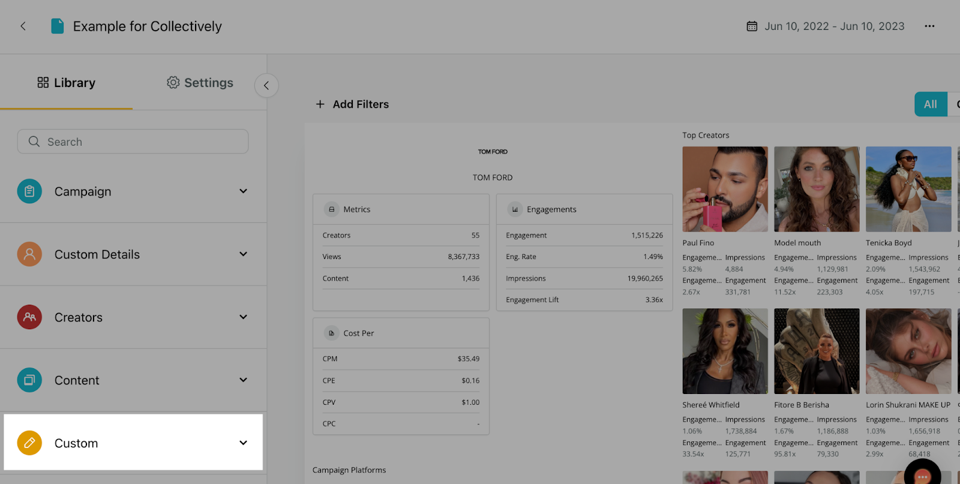Image resolution: width=960 pixels, height=484 pixels.
Task: Click the back arrow icon
Action: [23, 26]
